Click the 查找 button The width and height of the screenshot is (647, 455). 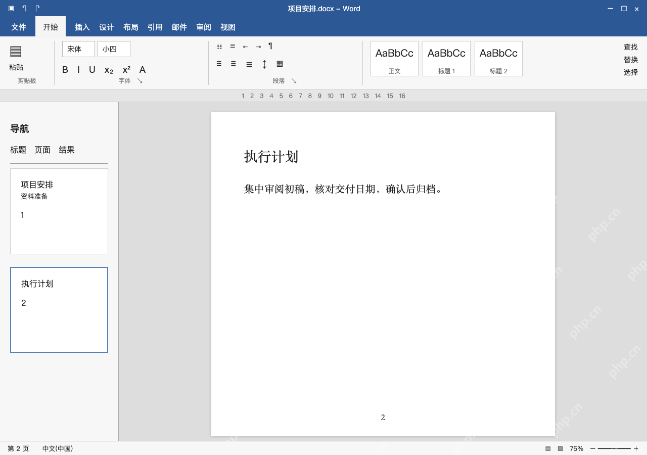pos(631,47)
